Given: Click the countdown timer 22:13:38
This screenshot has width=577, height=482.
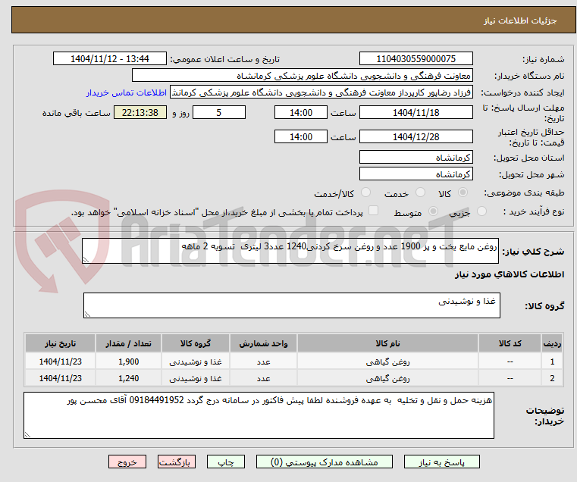Looking at the screenshot, I should coord(140,113).
